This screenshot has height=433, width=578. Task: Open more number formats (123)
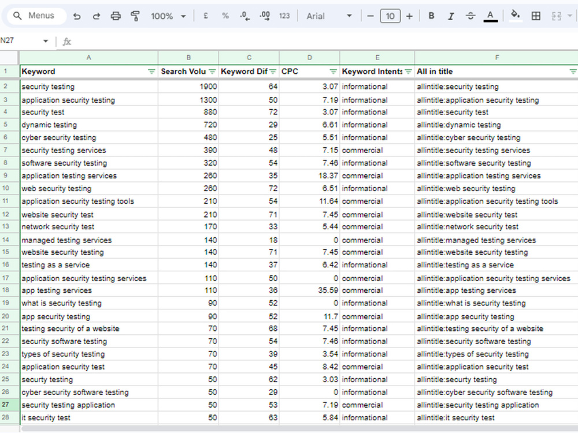pyautogui.click(x=284, y=16)
